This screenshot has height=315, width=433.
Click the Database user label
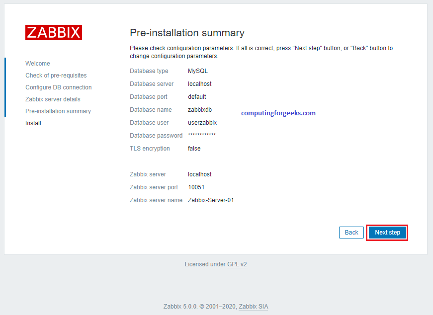click(x=149, y=123)
